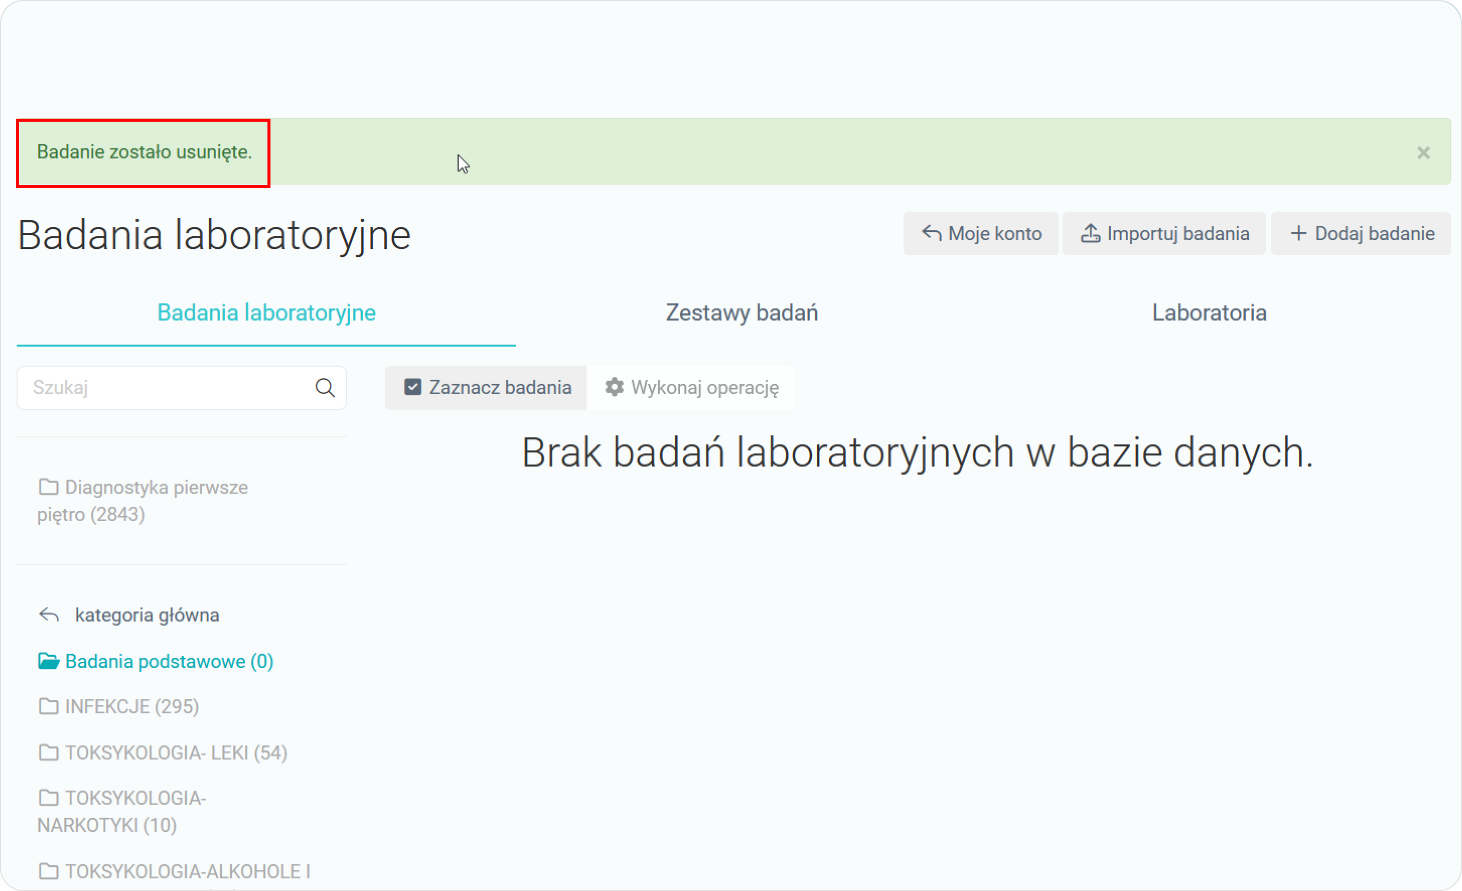Toggle the Zaznacz badania checkbox button
This screenshot has width=1462, height=891.
[486, 388]
